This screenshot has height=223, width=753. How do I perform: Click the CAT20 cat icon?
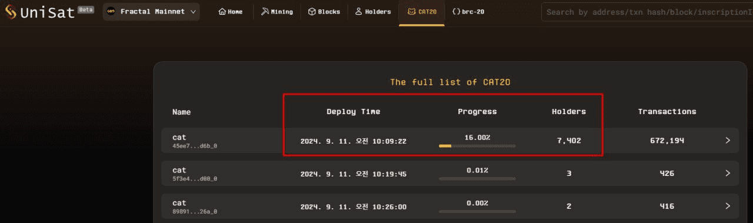point(412,12)
